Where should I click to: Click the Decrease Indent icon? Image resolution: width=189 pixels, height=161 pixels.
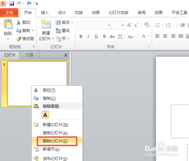[182, 25]
